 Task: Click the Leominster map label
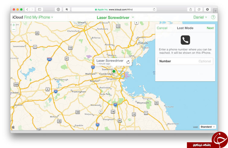tap(19, 47)
